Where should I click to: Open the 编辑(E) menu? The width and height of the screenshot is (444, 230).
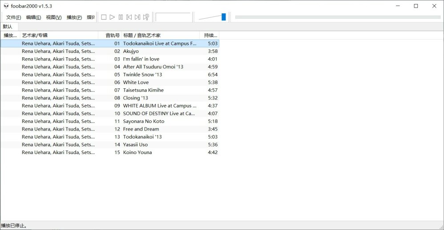pos(33,17)
